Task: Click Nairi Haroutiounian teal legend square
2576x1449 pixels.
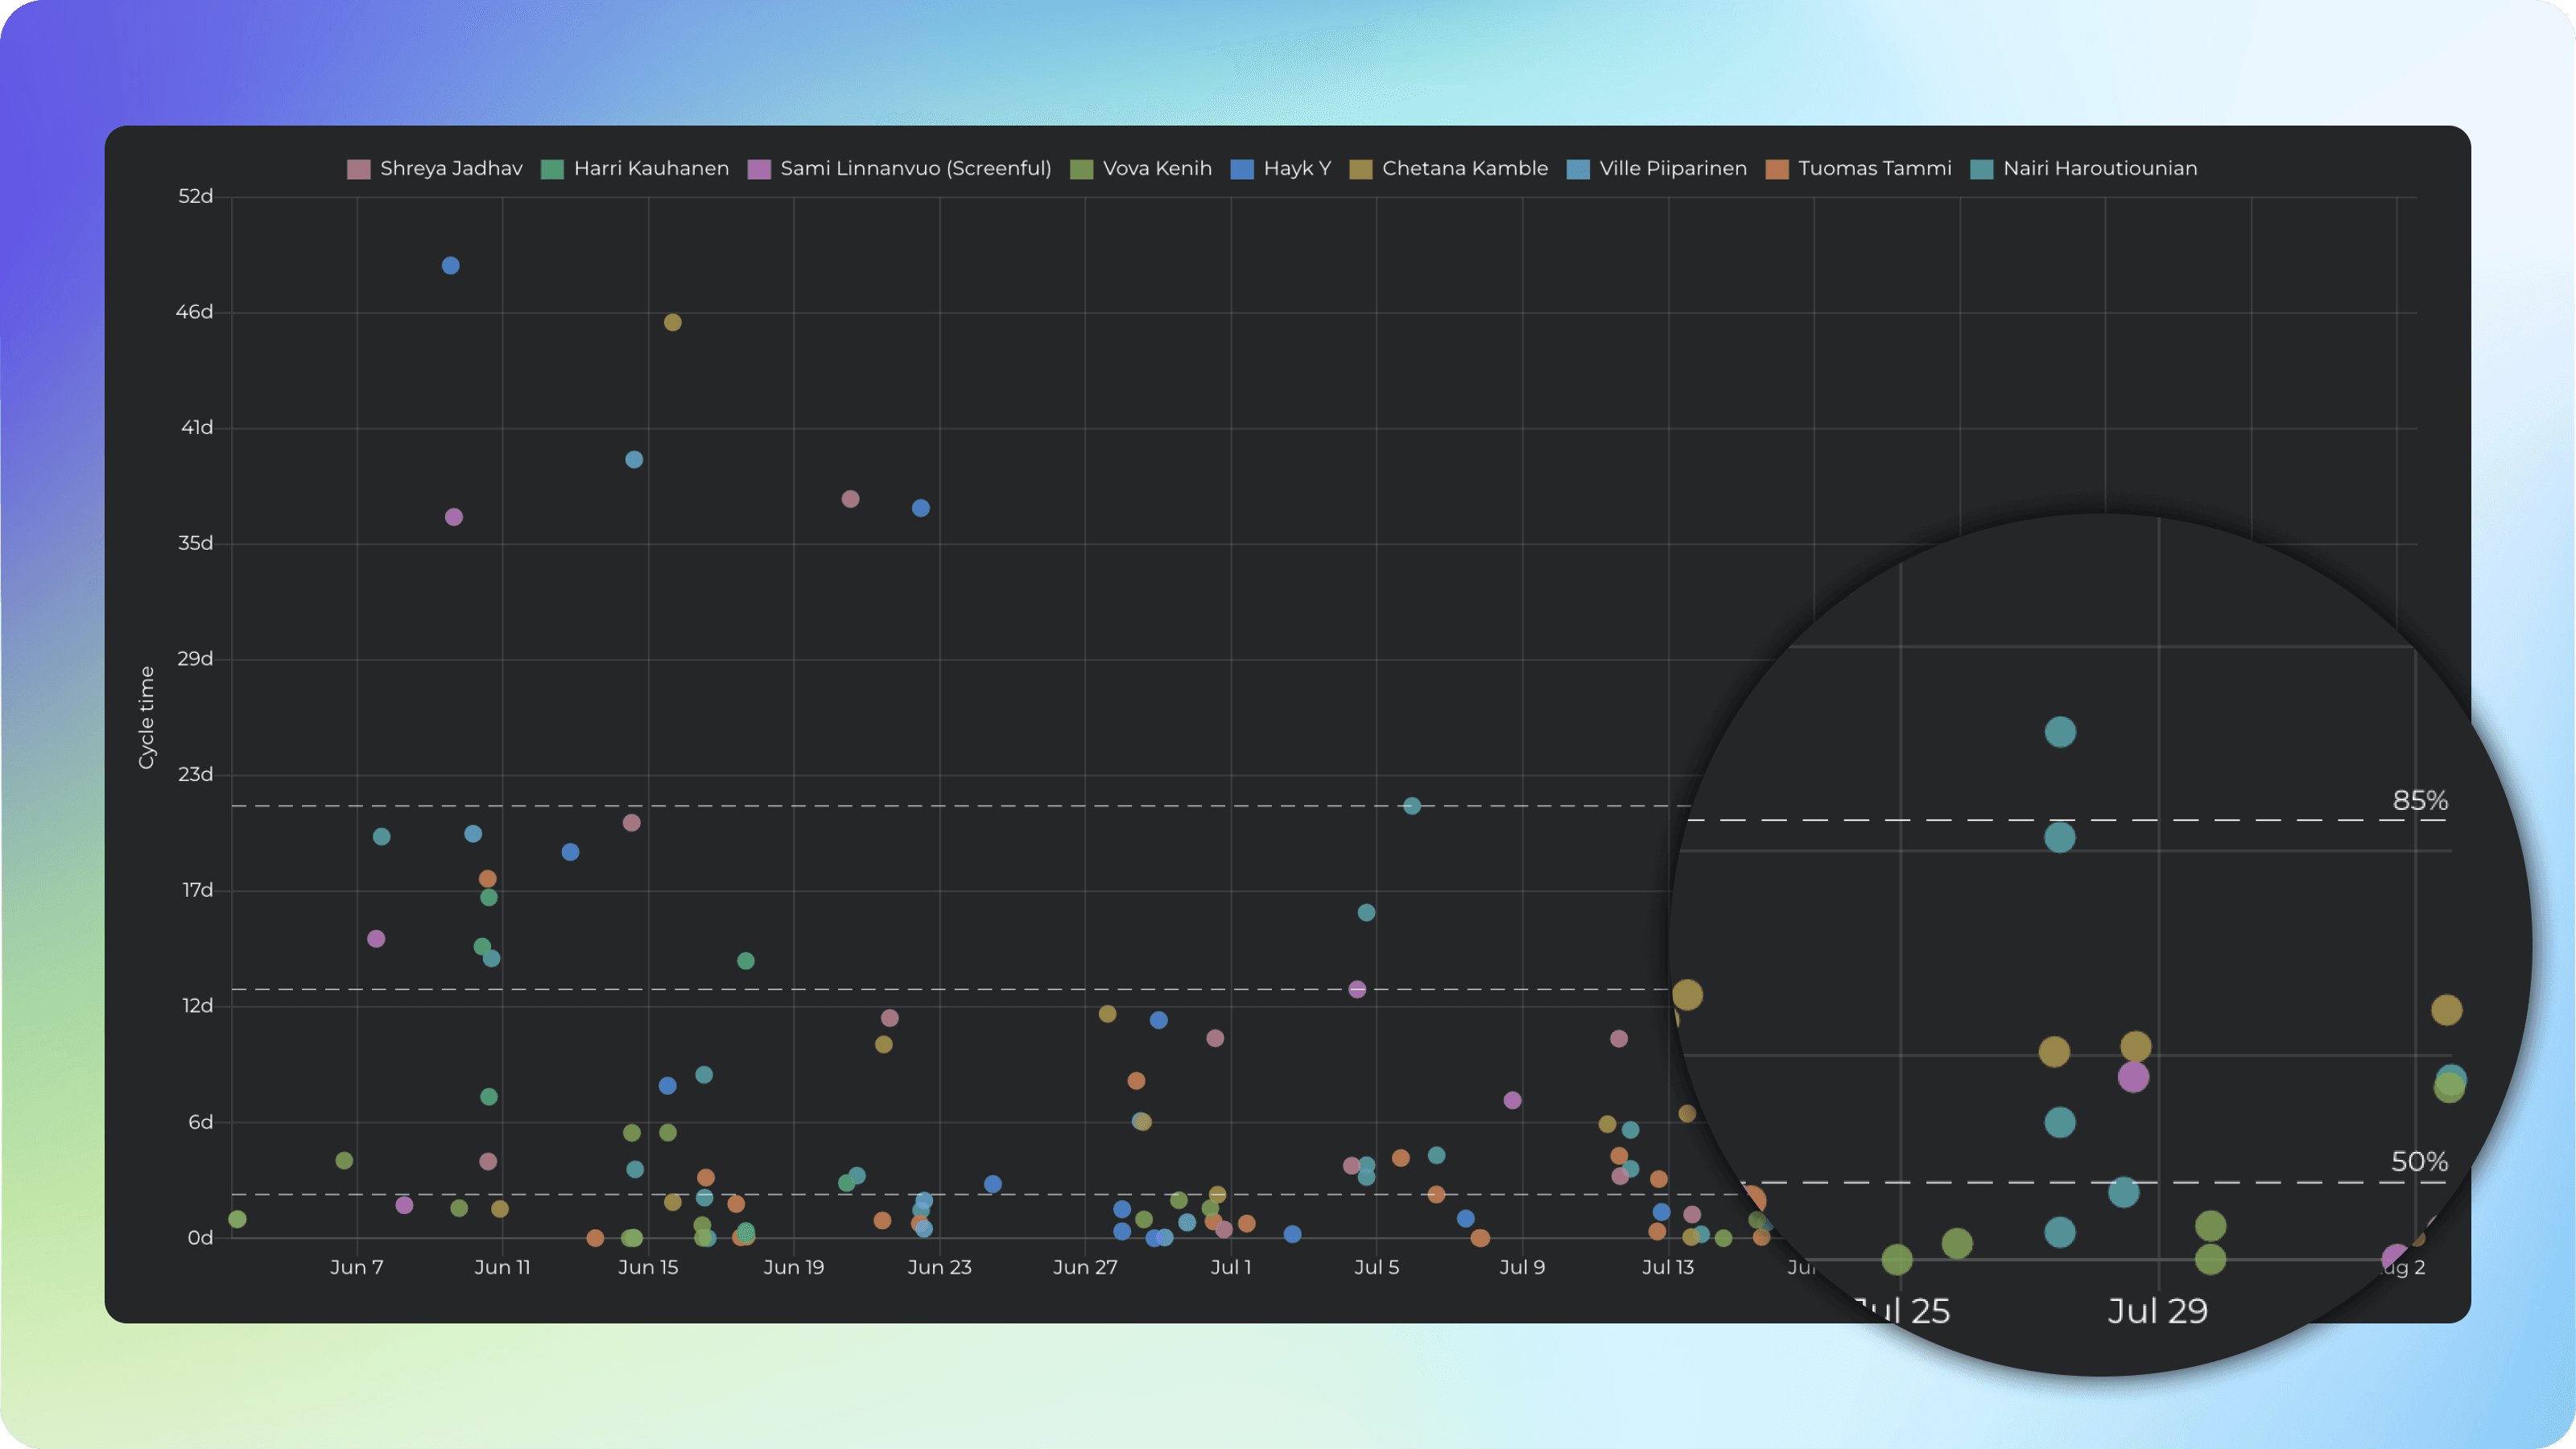Action: pyautogui.click(x=1981, y=169)
